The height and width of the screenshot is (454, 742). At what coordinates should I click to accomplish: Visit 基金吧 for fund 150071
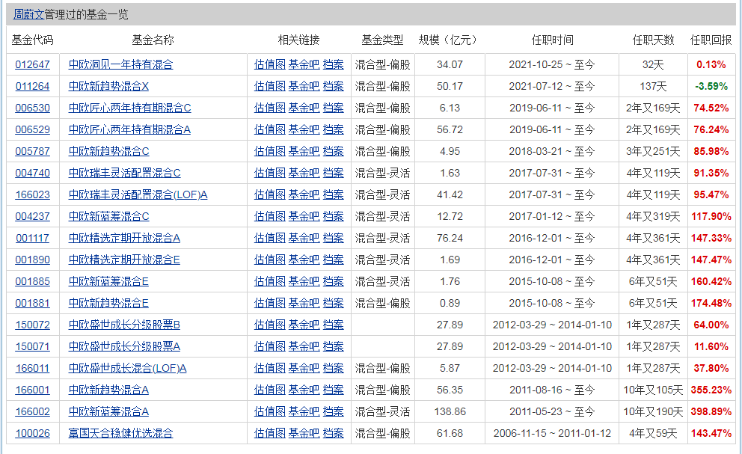[304, 347]
